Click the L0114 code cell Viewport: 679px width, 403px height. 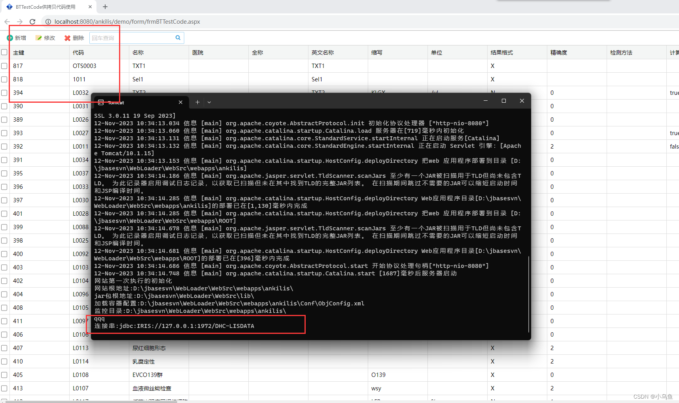point(99,362)
